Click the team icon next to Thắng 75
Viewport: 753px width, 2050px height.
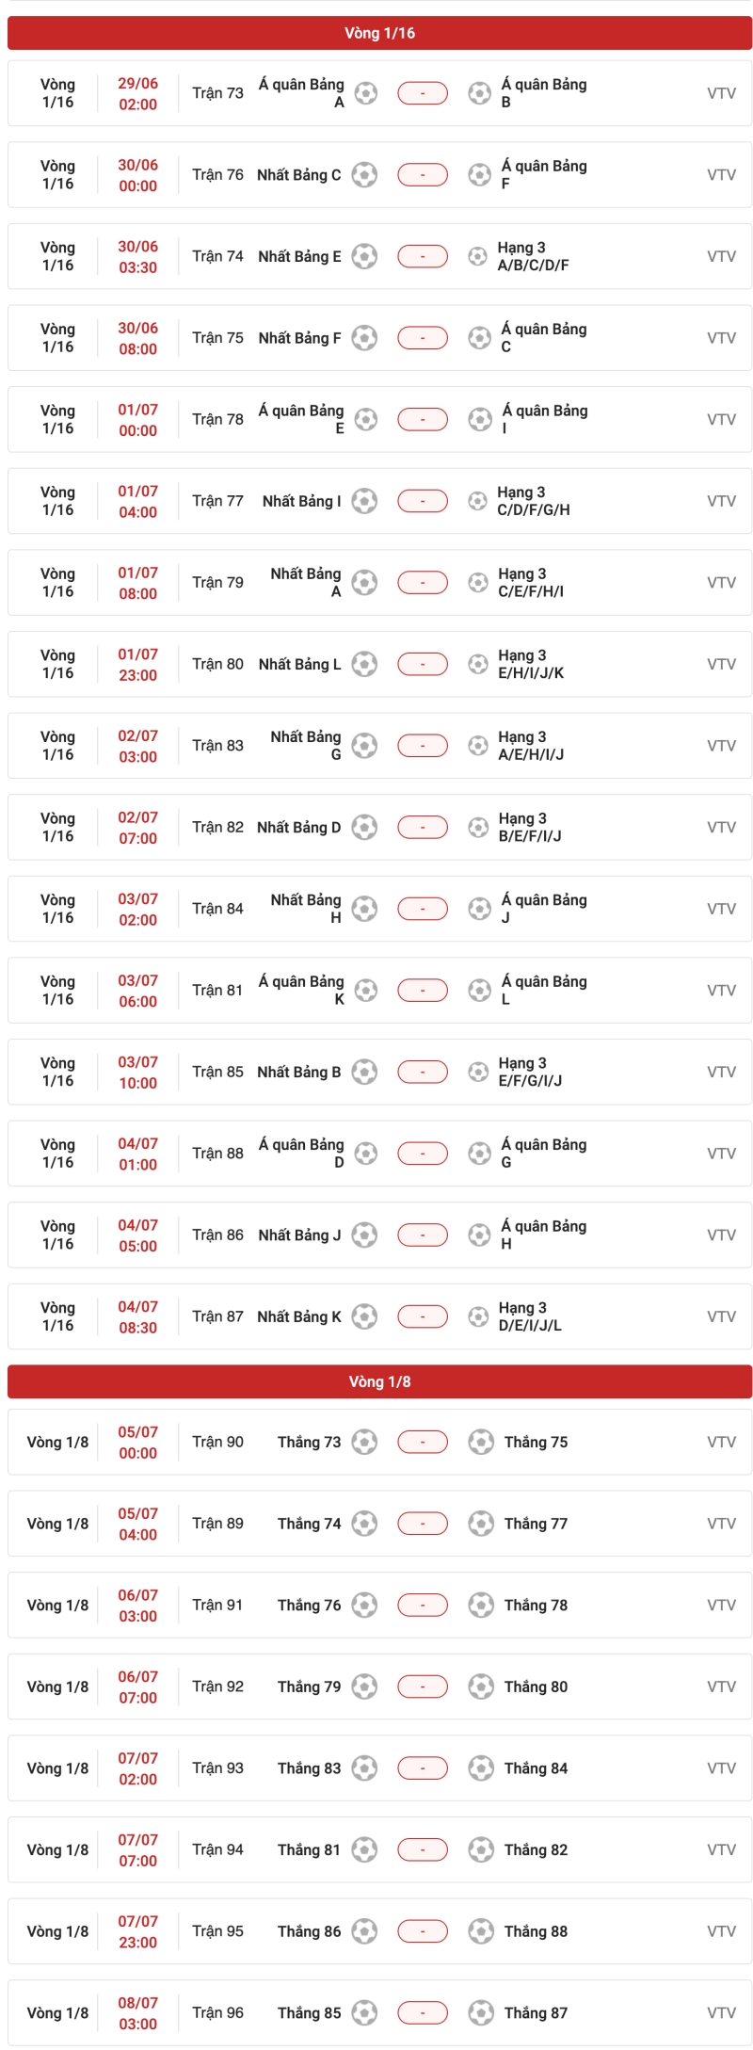(x=480, y=1442)
